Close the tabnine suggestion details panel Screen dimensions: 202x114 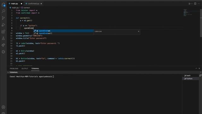(x=139, y=31)
